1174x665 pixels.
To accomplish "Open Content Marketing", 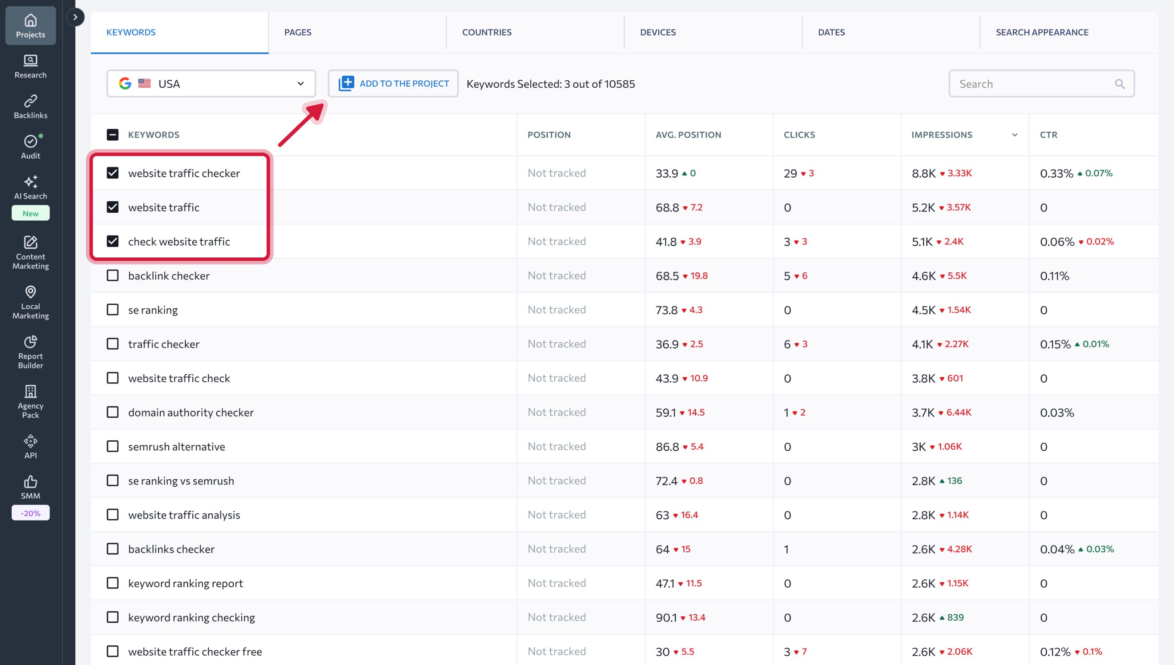I will click(30, 253).
